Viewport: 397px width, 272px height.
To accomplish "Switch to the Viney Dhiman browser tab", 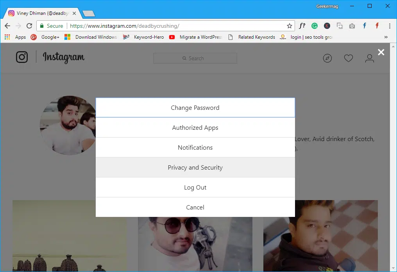I will 39,13.
